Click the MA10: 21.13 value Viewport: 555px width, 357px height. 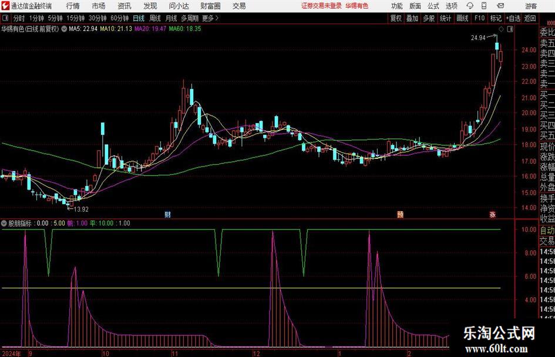tap(116, 29)
